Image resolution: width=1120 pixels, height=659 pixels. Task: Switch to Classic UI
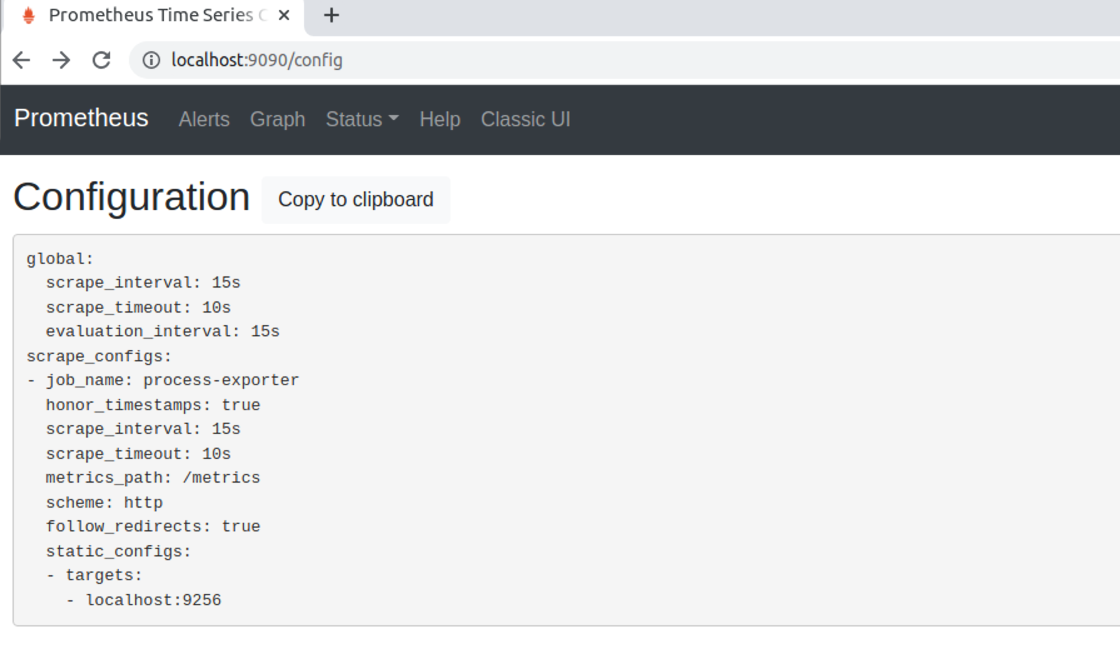526,119
